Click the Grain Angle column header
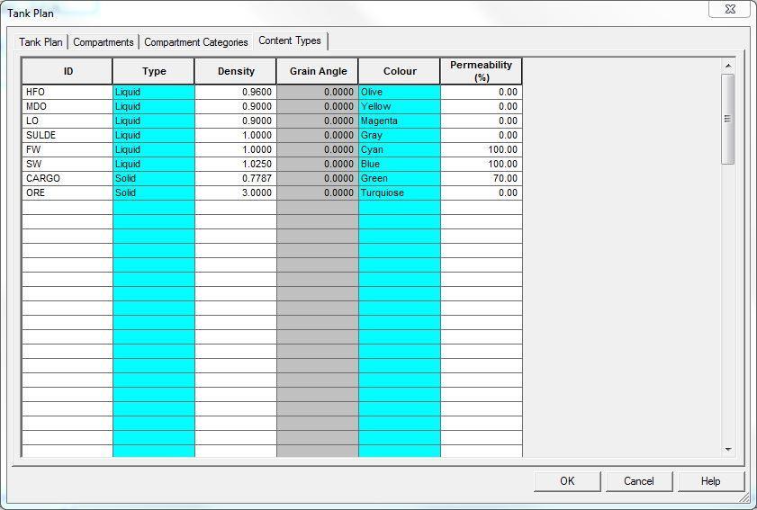This screenshot has width=757, height=510. [318, 71]
